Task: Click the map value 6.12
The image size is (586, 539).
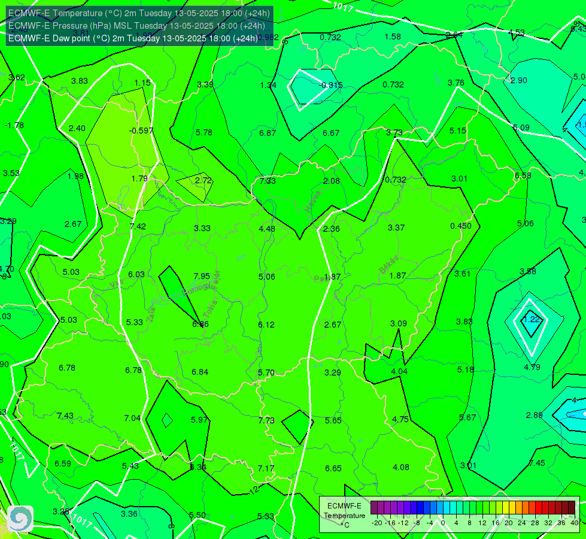Action: pyautogui.click(x=266, y=325)
